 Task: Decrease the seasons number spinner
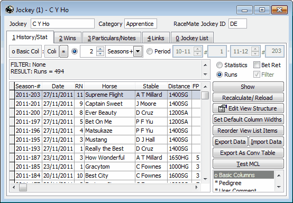click(100, 53)
